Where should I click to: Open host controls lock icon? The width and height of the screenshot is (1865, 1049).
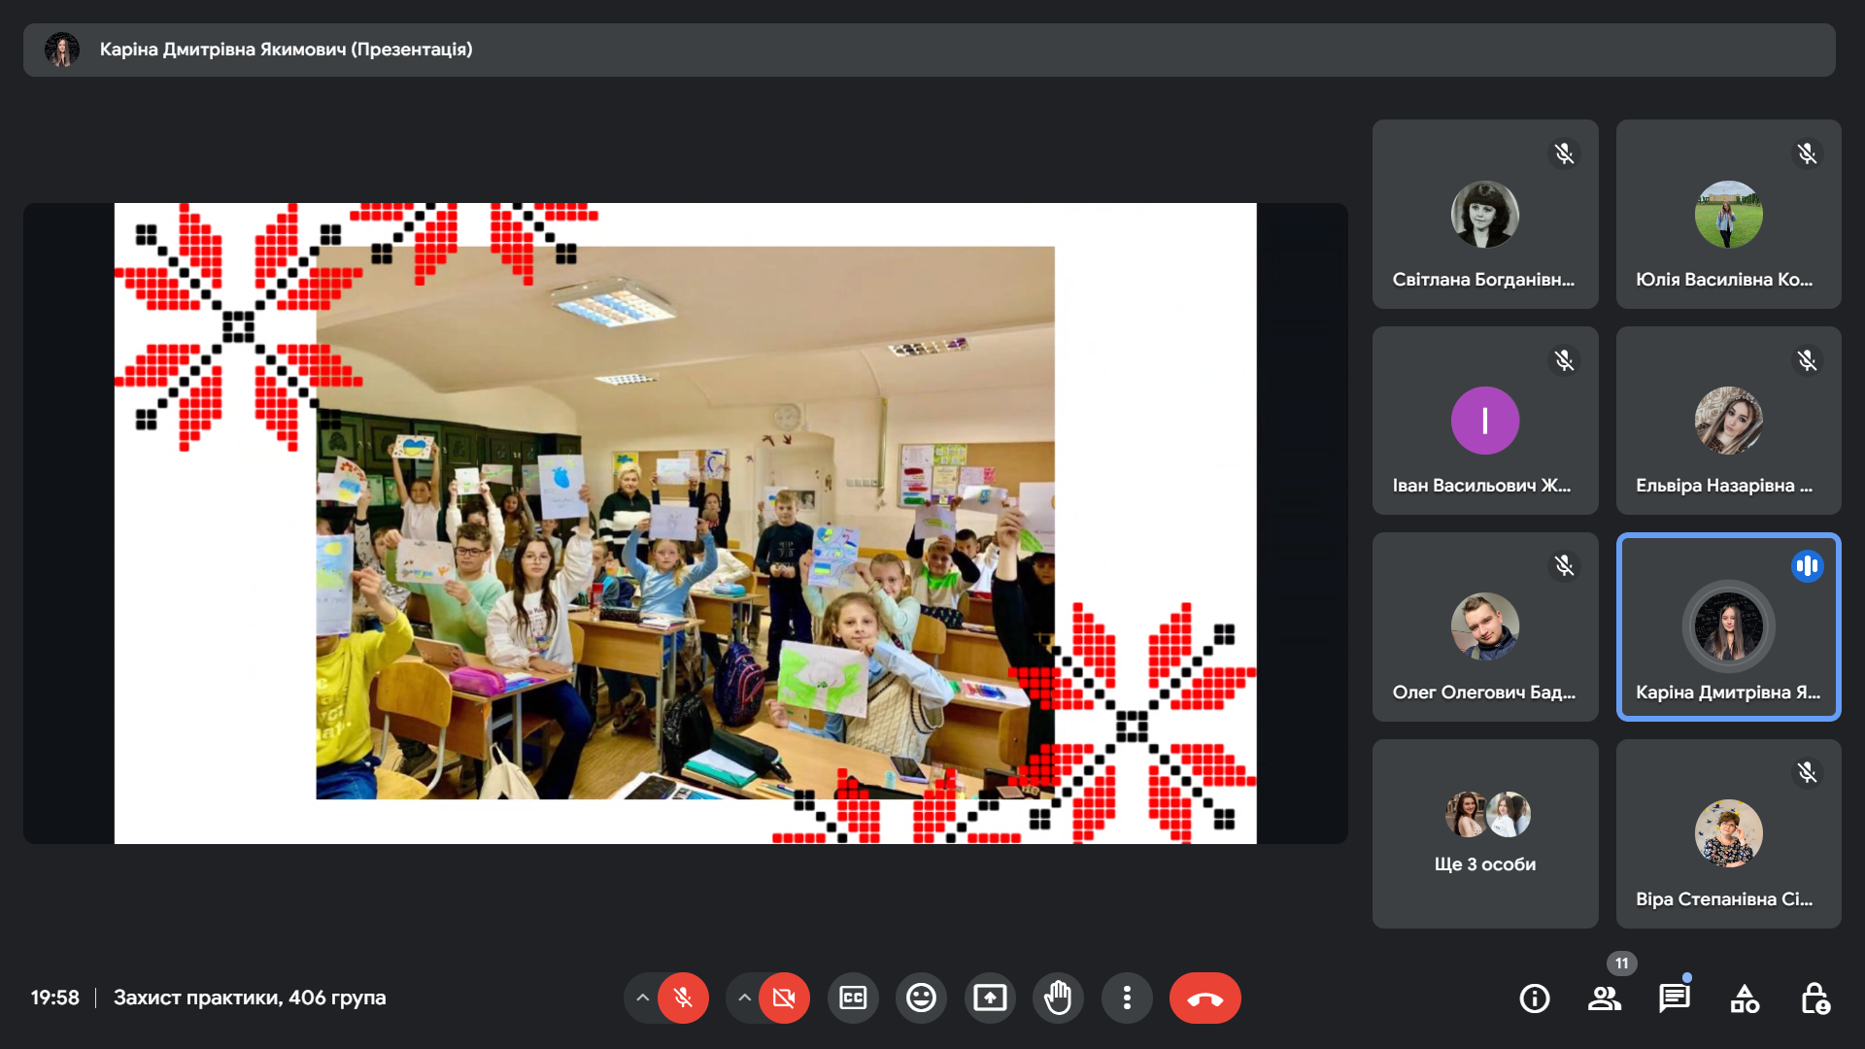click(1814, 998)
